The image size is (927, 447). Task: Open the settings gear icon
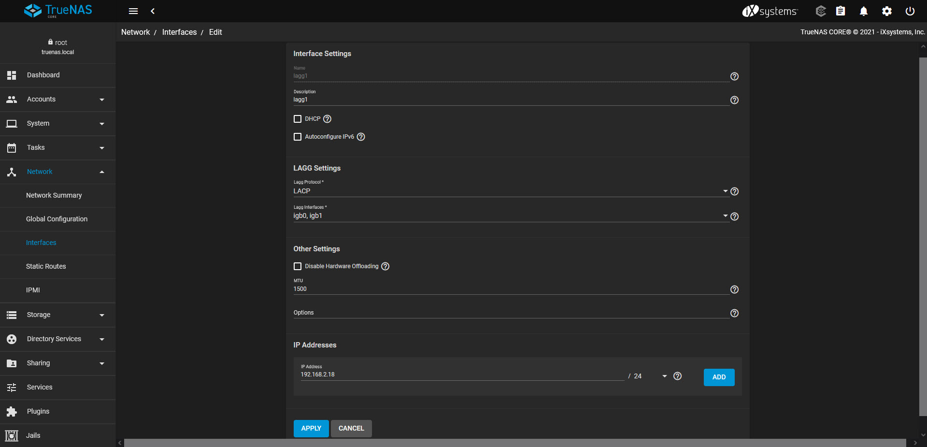tap(886, 11)
